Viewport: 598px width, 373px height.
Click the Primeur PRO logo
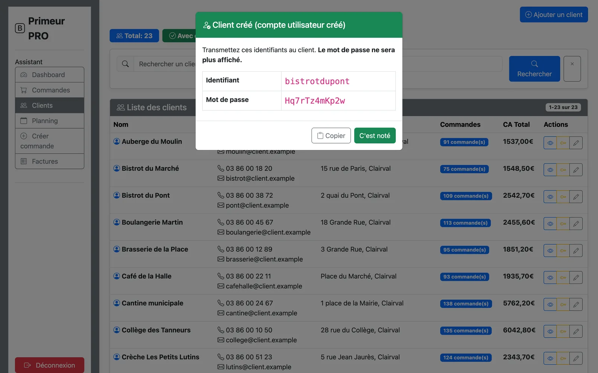pos(40,28)
